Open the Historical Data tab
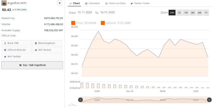The width and height of the screenshot is (216, 108). (115, 3)
